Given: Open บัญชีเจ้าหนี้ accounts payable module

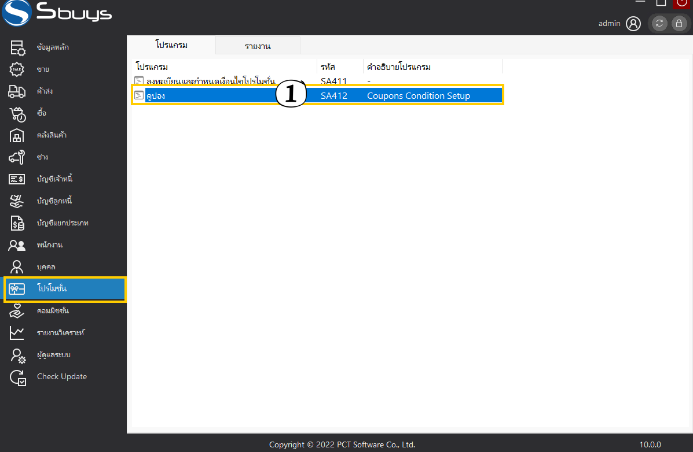Looking at the screenshot, I should click(54, 179).
